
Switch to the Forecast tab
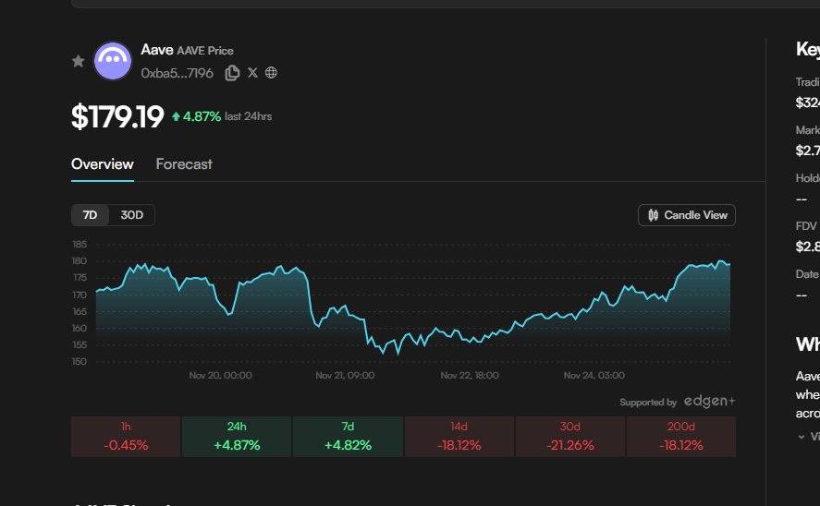184,164
